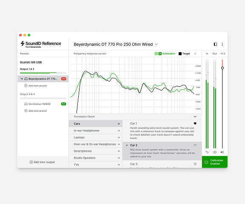This screenshot has height=204, width=245.
Task: Open the Smartphones category arrow
Action: pyautogui.click(x=119, y=151)
